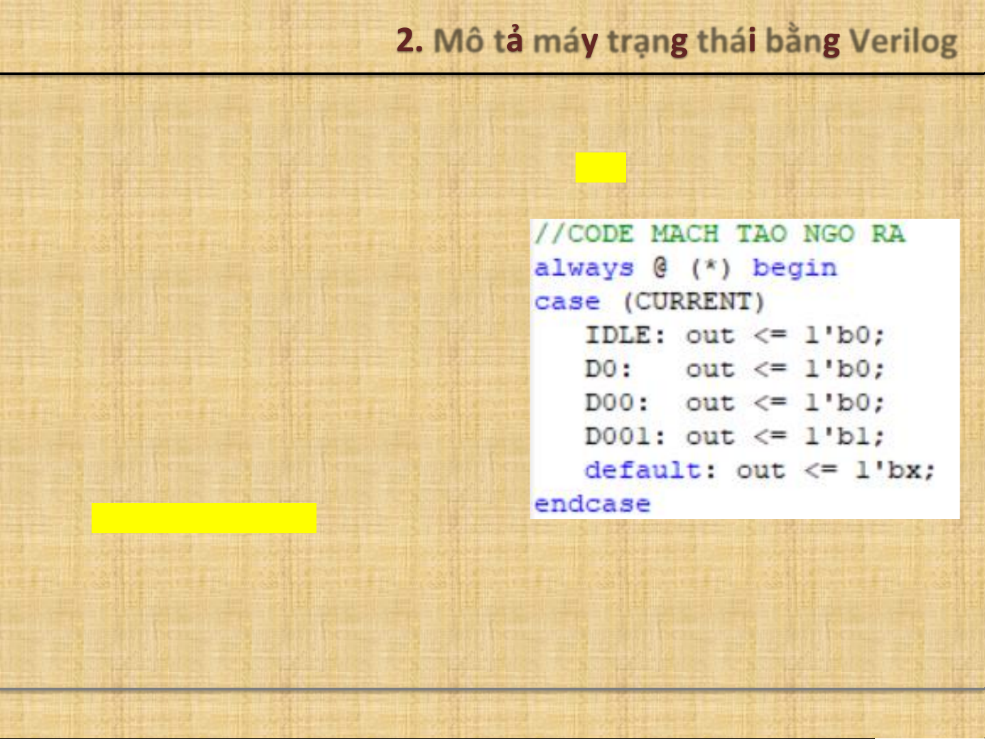Click the '(*)' sensitivity list

pyautogui.click(x=710, y=268)
